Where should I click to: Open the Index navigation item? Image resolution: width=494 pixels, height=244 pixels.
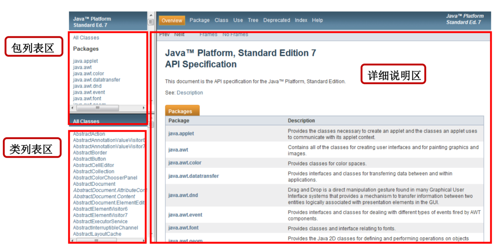(301, 20)
